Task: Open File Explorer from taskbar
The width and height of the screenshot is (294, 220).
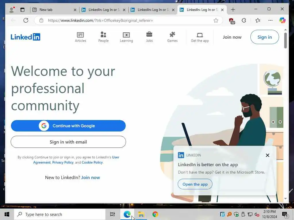Action: pos(141,214)
